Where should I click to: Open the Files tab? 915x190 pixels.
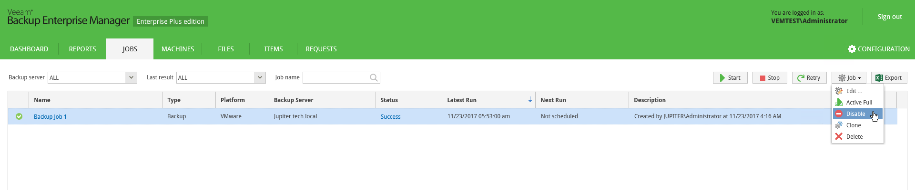[x=226, y=49]
